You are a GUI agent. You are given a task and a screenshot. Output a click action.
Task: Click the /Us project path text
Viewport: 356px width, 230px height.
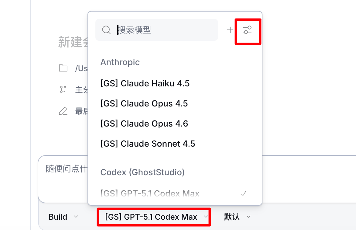(81, 68)
